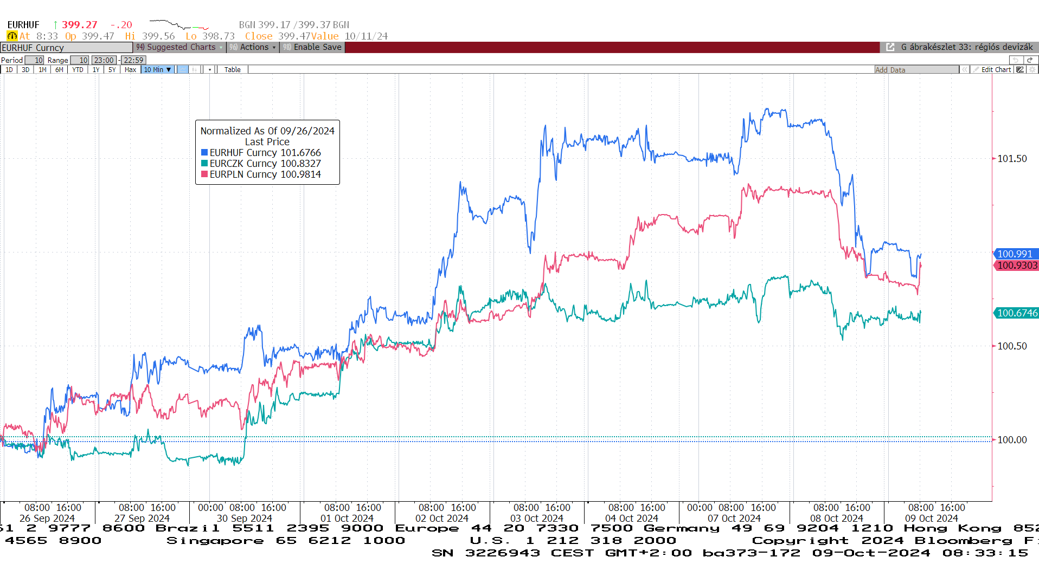Screen dimensions: 1039x583
Task: Click the pink EURPLN legend color swatch
Action: tap(204, 174)
